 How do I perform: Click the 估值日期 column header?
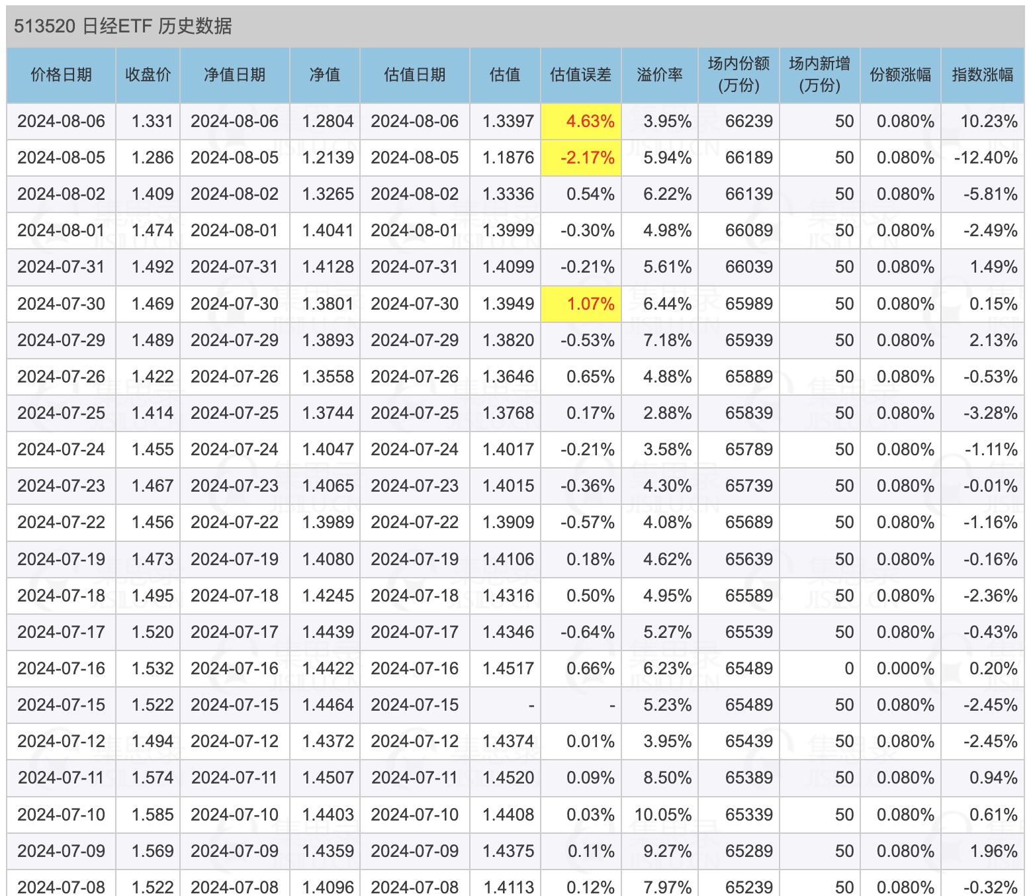pyautogui.click(x=415, y=75)
